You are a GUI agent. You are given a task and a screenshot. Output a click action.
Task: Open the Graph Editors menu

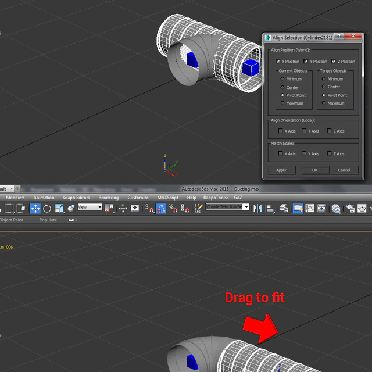76,198
